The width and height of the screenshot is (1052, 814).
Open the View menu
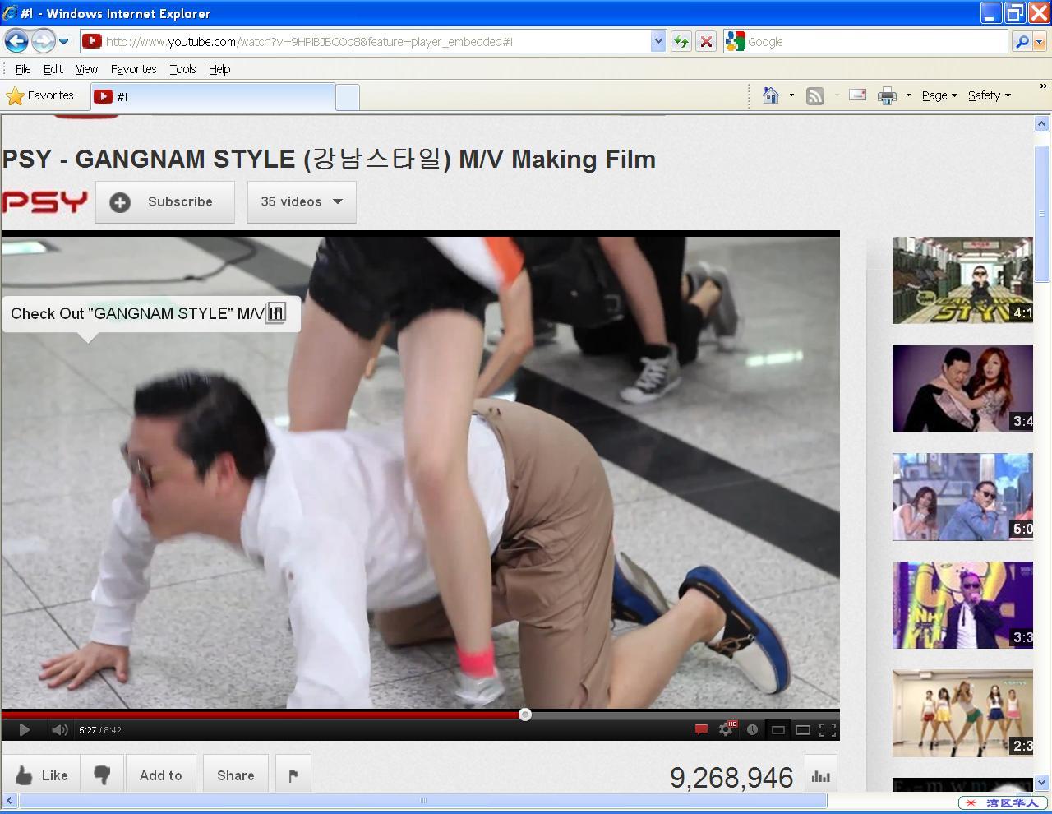click(86, 69)
